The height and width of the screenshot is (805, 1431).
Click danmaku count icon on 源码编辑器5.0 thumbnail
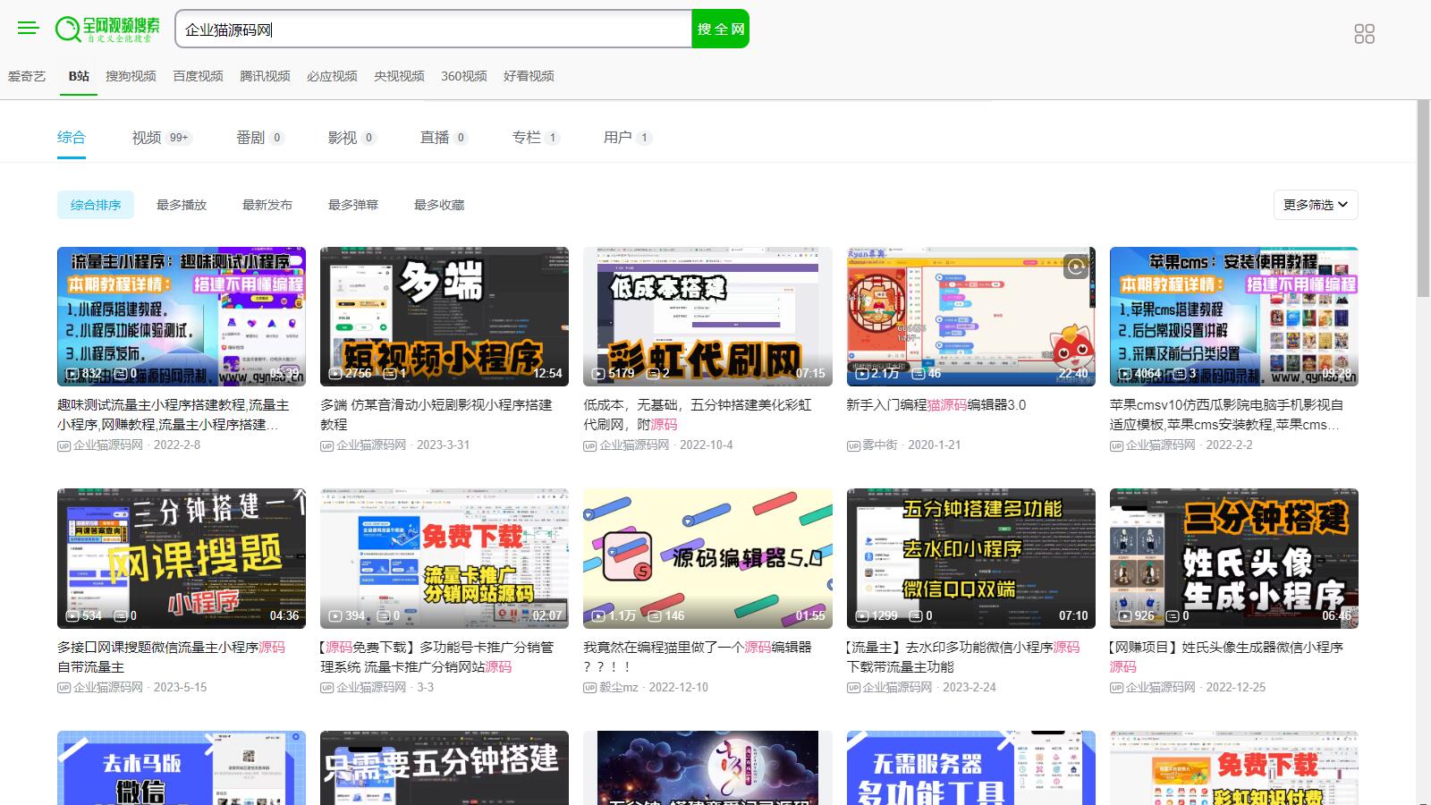click(x=656, y=616)
